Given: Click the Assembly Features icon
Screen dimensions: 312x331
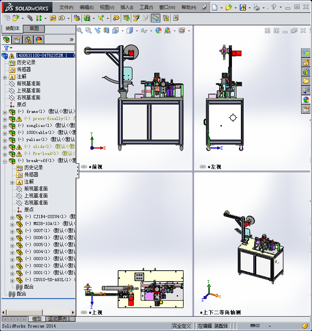Looking at the screenshot, I should (87, 18).
